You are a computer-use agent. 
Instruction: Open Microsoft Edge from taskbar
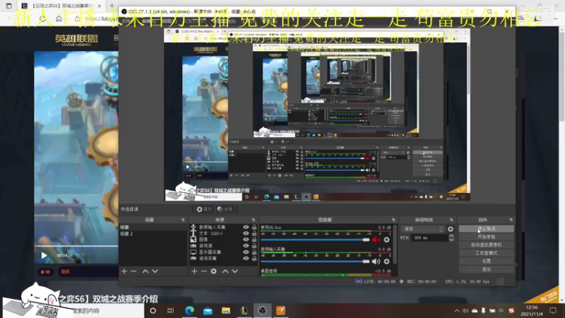[189, 310]
